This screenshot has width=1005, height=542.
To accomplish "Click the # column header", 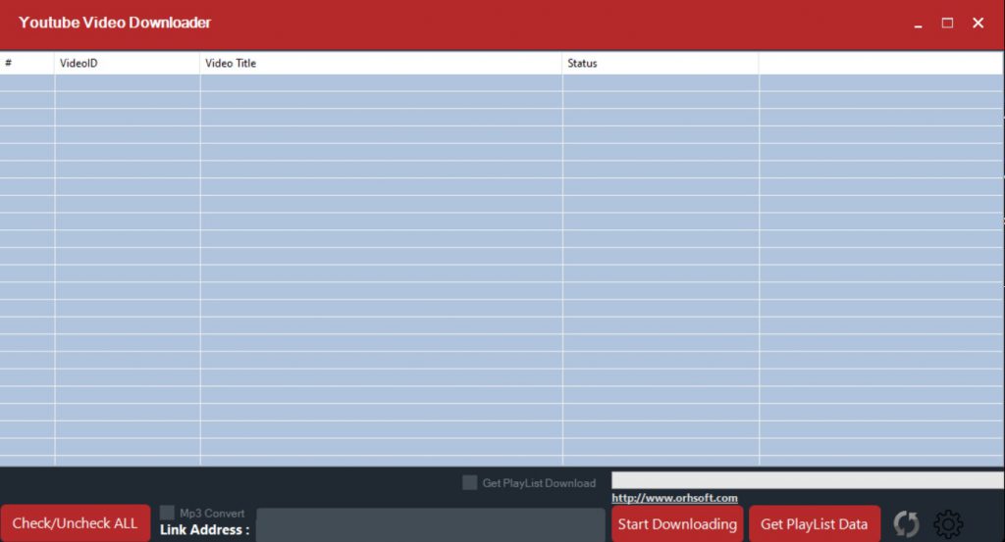I will 26,64.
